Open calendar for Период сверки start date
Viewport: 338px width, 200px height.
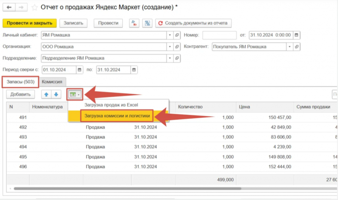80,70
